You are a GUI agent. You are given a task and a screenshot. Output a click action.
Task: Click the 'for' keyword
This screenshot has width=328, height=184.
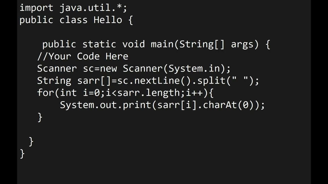46,93
